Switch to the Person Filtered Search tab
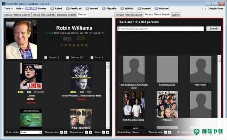 [129, 15]
